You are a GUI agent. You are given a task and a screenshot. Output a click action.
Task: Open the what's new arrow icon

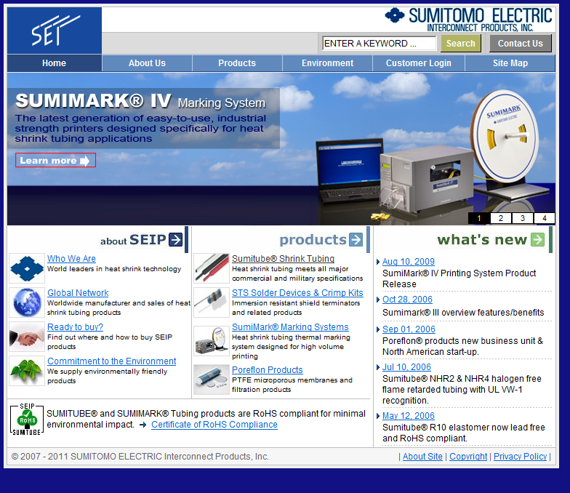tap(538, 240)
